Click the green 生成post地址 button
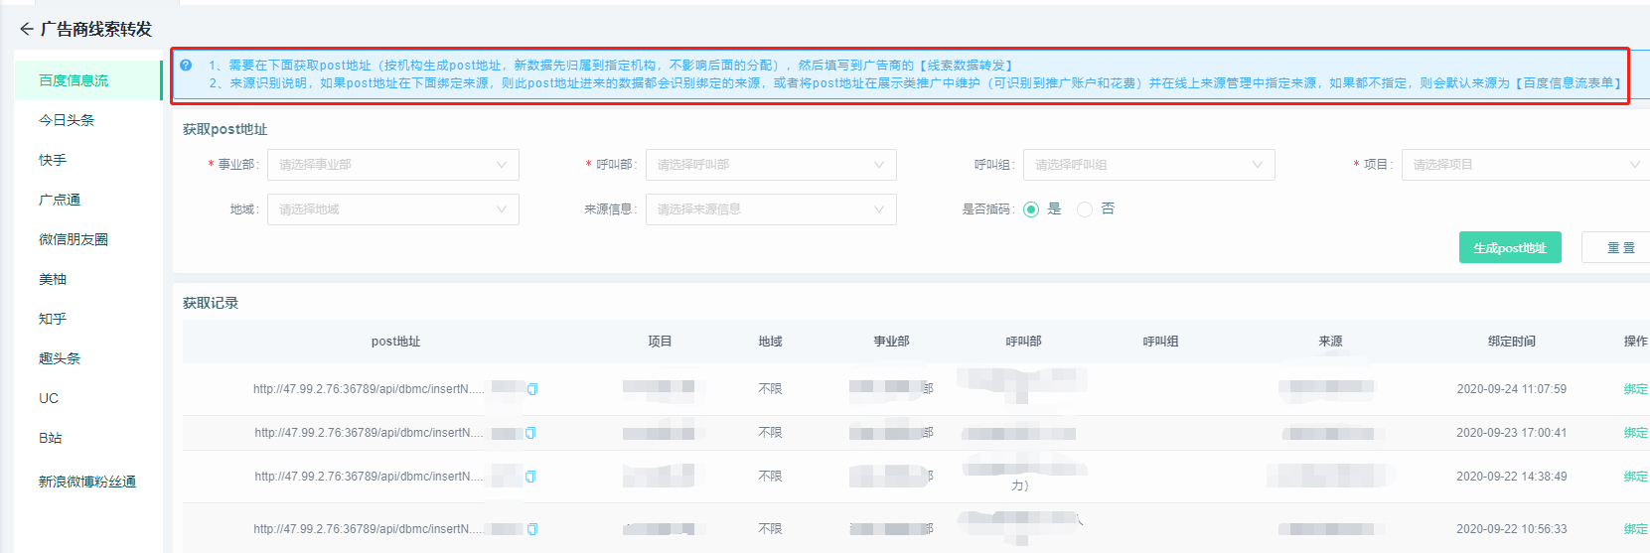This screenshot has width=1650, height=553. click(x=1509, y=248)
